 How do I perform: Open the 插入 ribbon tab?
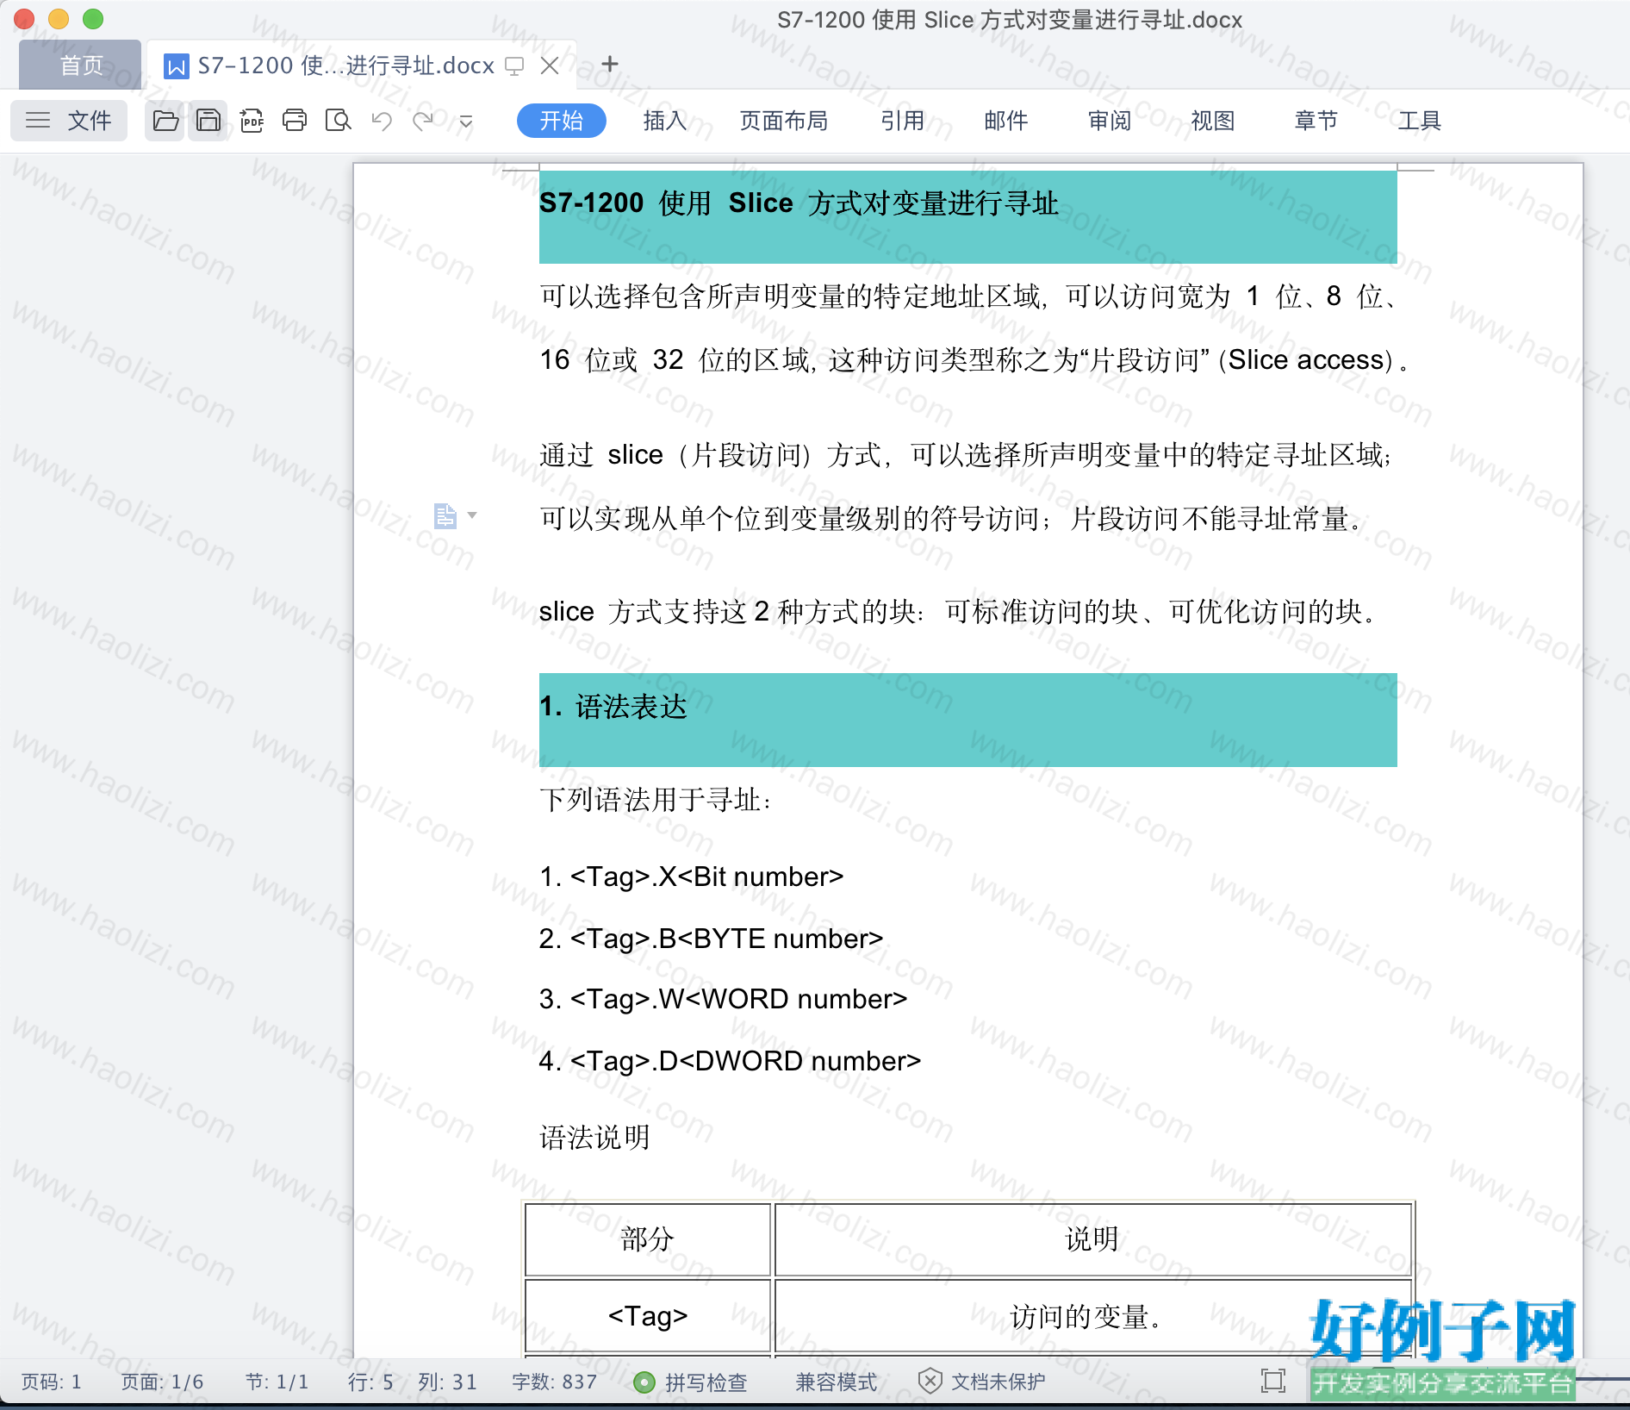pos(665,121)
